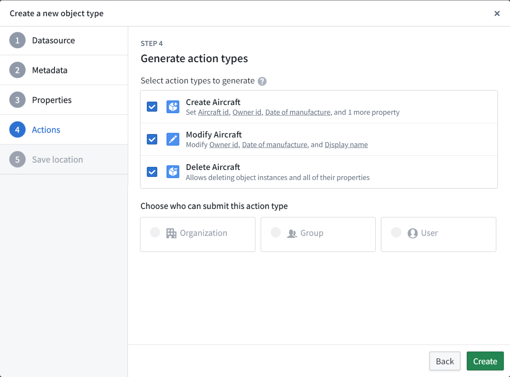Go to step 2 Metadata
This screenshot has height=377, width=510.
(x=64, y=70)
